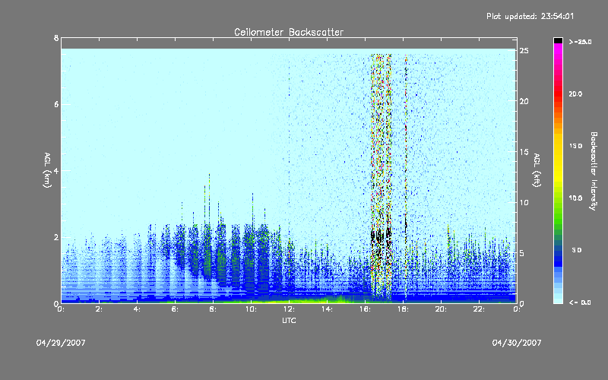This screenshot has width=608, height=380.
Task: Click the "04/29/2007" start date label
Action: (x=61, y=343)
